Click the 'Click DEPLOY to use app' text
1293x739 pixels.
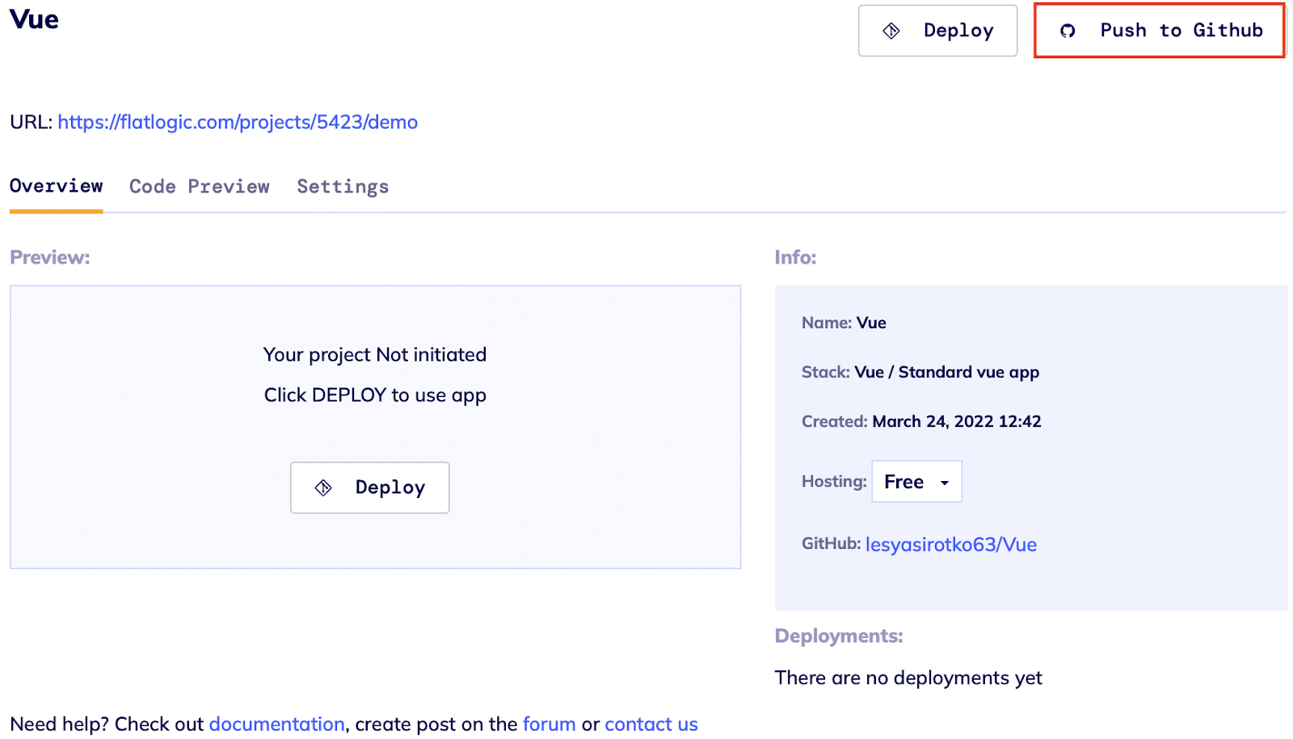coord(375,395)
